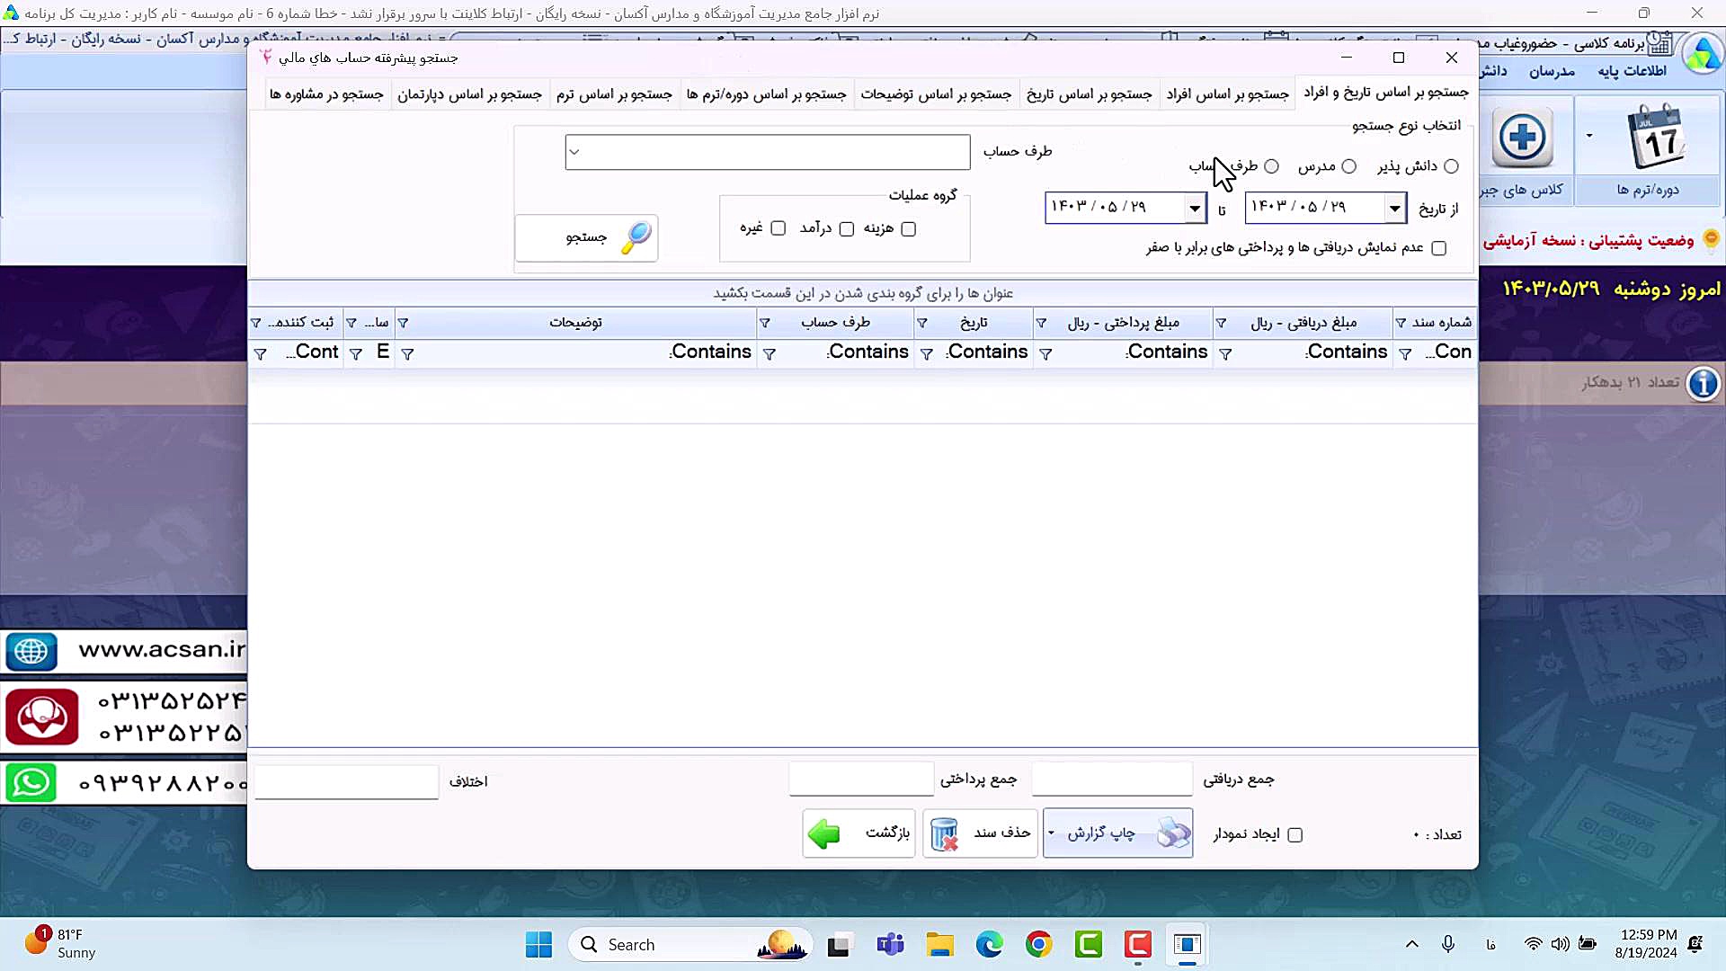This screenshot has width=1726, height=971.
Task: Open the از تاریخ date picker arrow
Action: (x=1394, y=209)
